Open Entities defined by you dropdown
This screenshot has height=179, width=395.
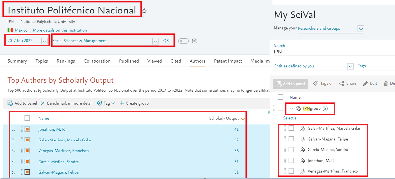coord(350,66)
